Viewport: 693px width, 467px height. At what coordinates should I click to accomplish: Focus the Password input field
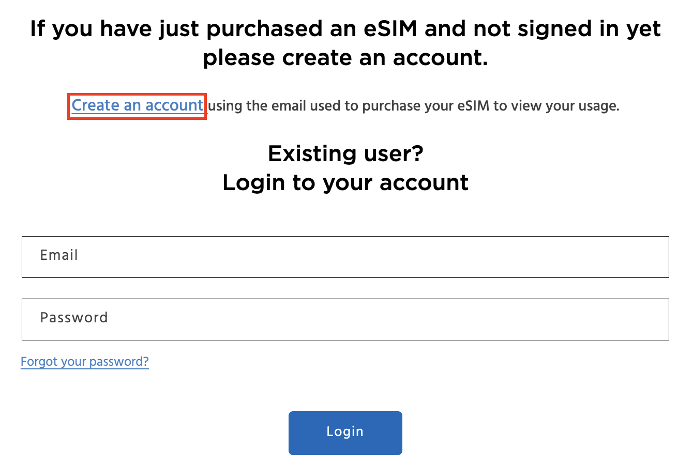(x=345, y=319)
